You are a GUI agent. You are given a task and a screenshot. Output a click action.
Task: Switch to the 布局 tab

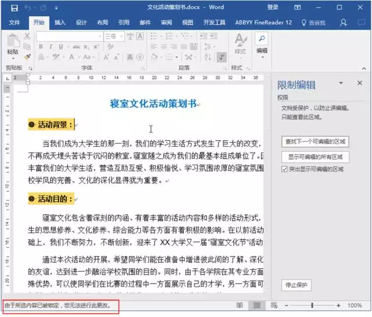coord(102,23)
